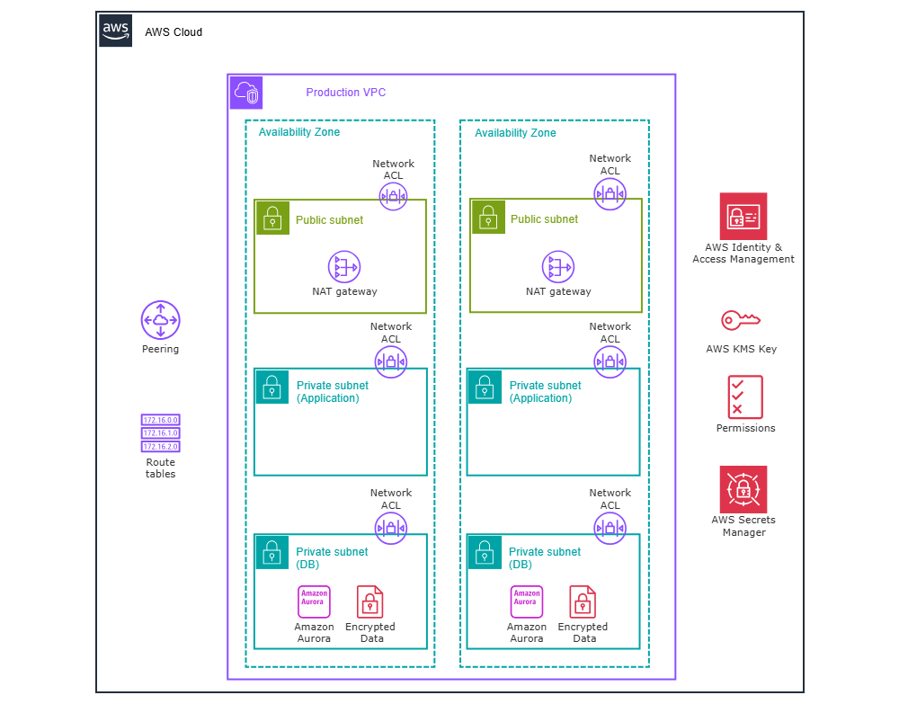The image size is (899, 704).
Task: Toggle the Network ACL above left Public subnet
Action: click(x=394, y=195)
